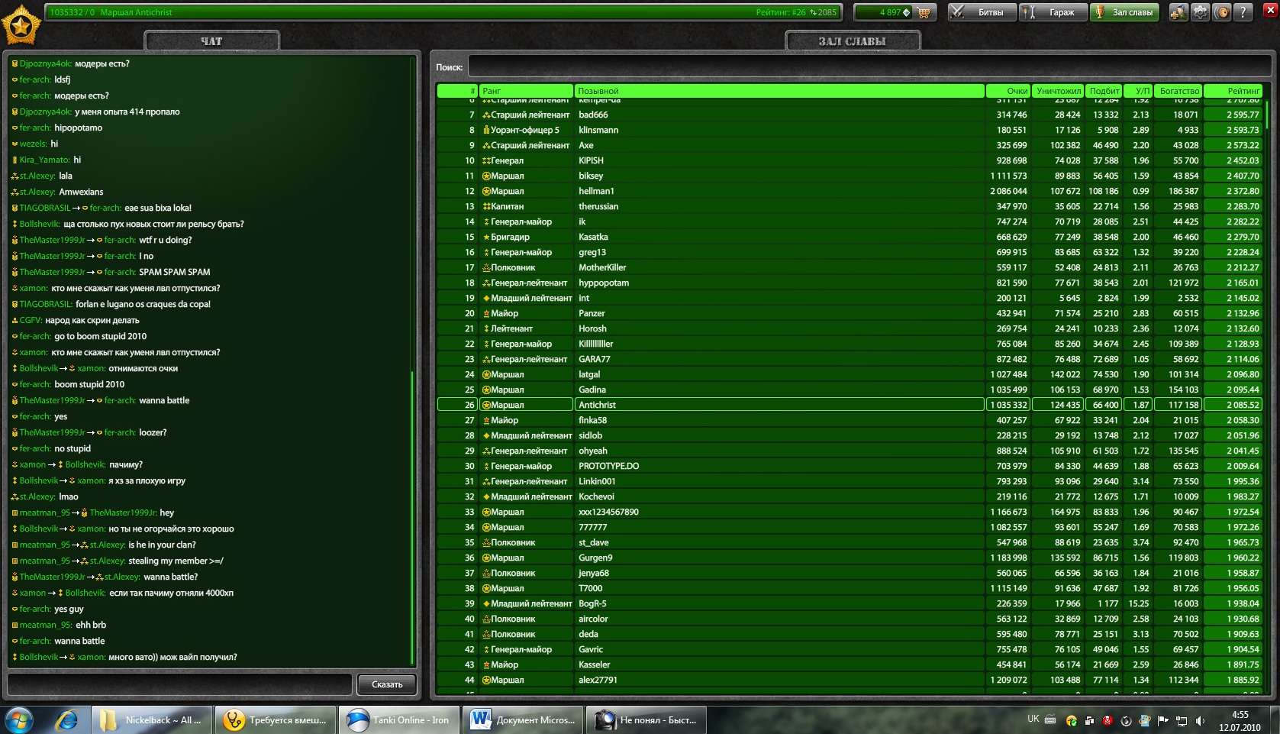This screenshot has width=1280, height=734.
Task: Click the hall of fame scrollbar
Action: pos(1268,115)
